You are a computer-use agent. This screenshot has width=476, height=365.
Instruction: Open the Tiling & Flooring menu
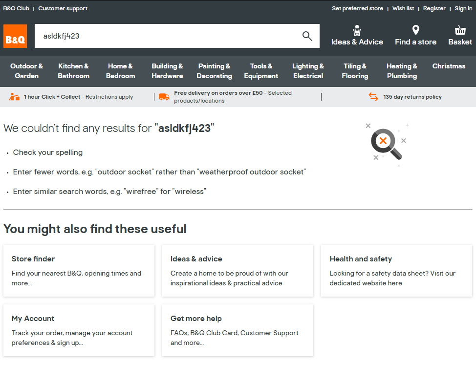click(x=355, y=71)
